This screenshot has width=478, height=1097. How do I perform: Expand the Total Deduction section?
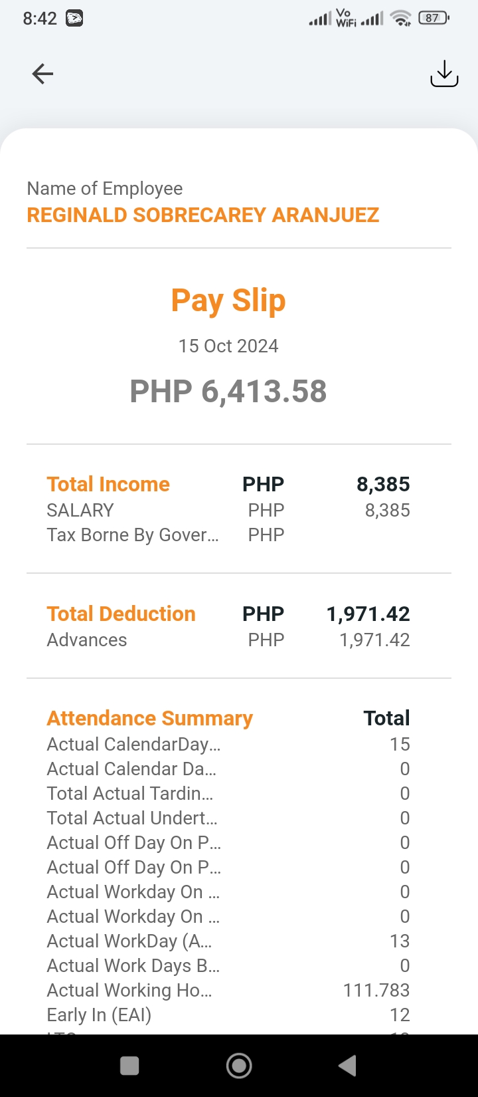[121, 614]
